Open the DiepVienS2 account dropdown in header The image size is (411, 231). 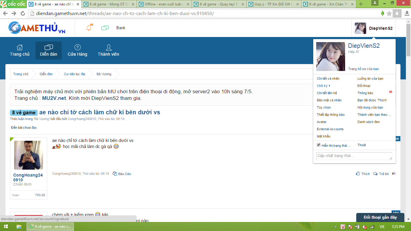[374, 28]
